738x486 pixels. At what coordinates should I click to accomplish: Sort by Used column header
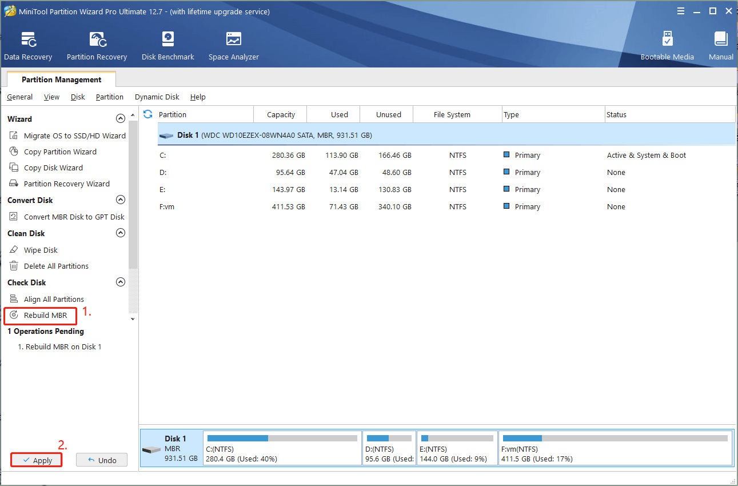coord(333,114)
